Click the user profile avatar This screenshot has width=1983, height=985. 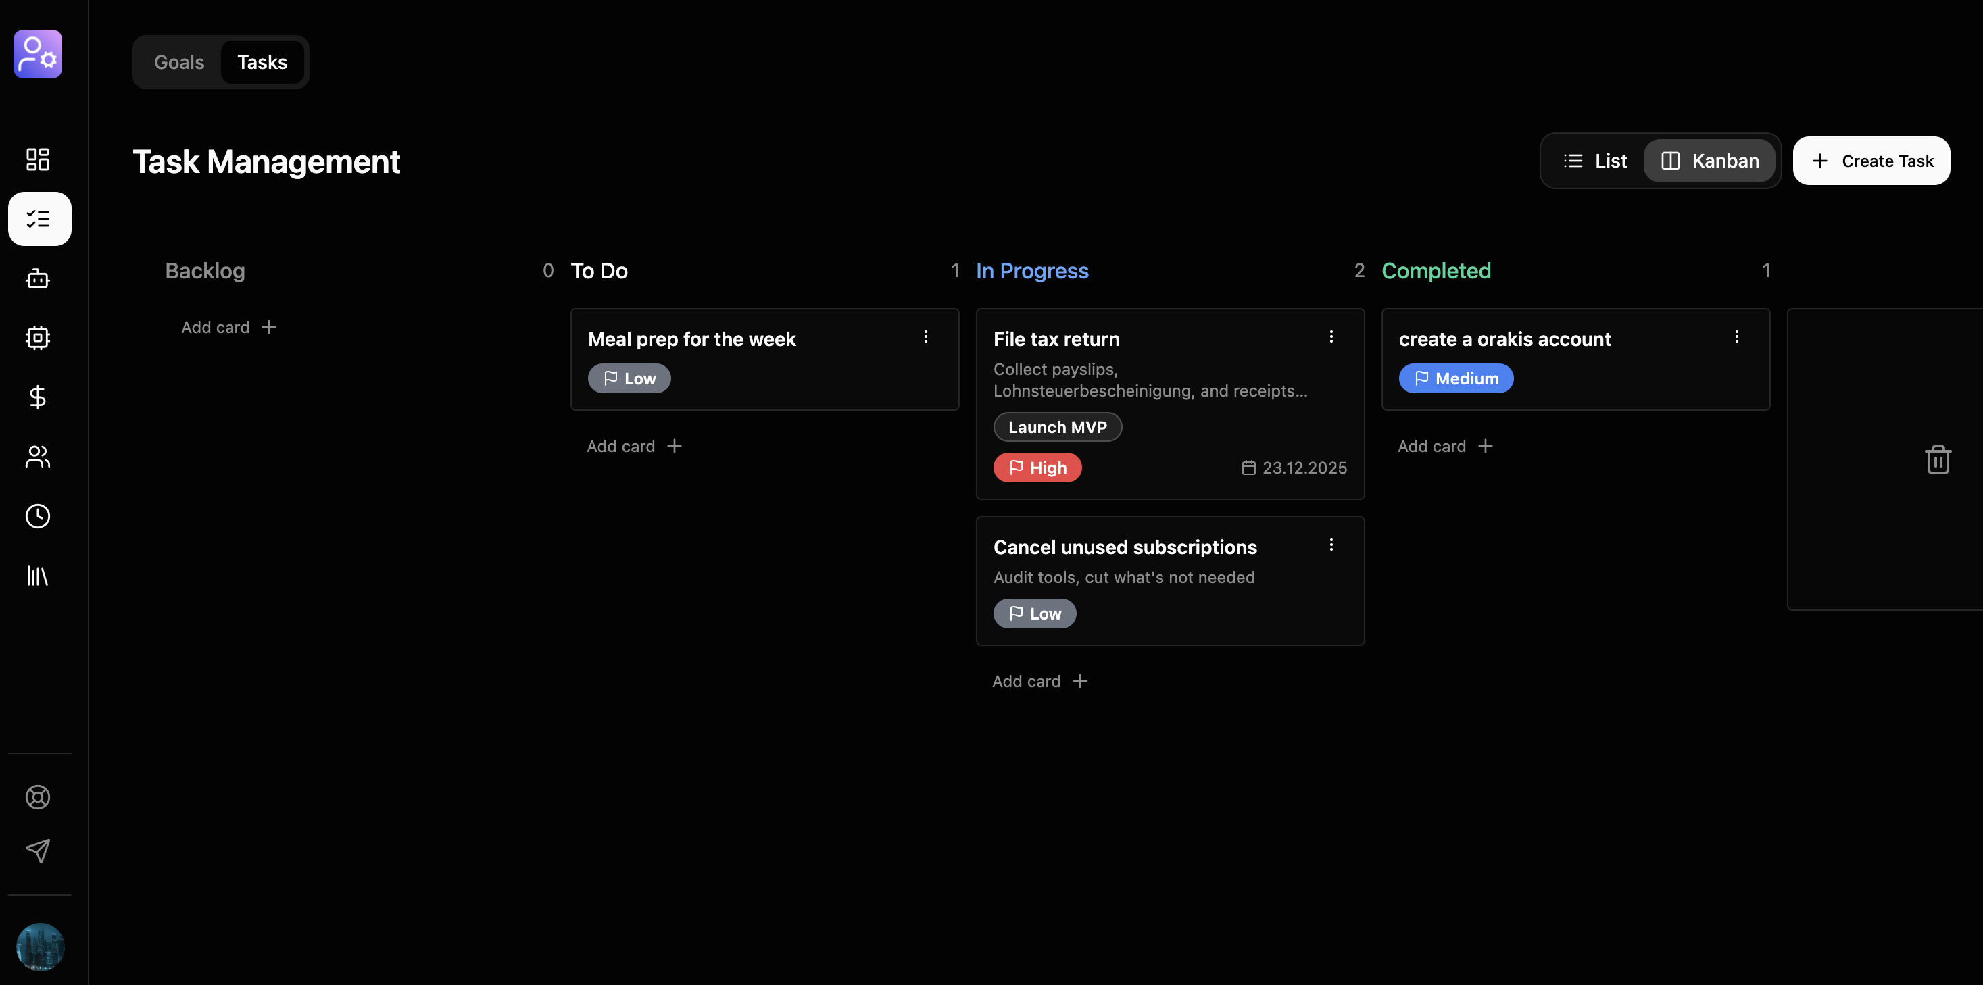point(40,946)
